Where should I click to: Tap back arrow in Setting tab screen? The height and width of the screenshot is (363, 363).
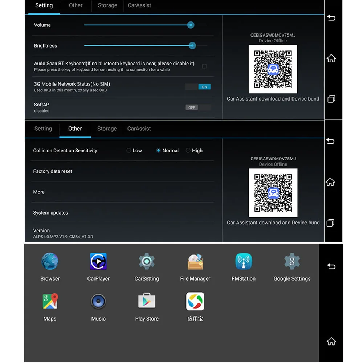pyautogui.click(x=331, y=17)
